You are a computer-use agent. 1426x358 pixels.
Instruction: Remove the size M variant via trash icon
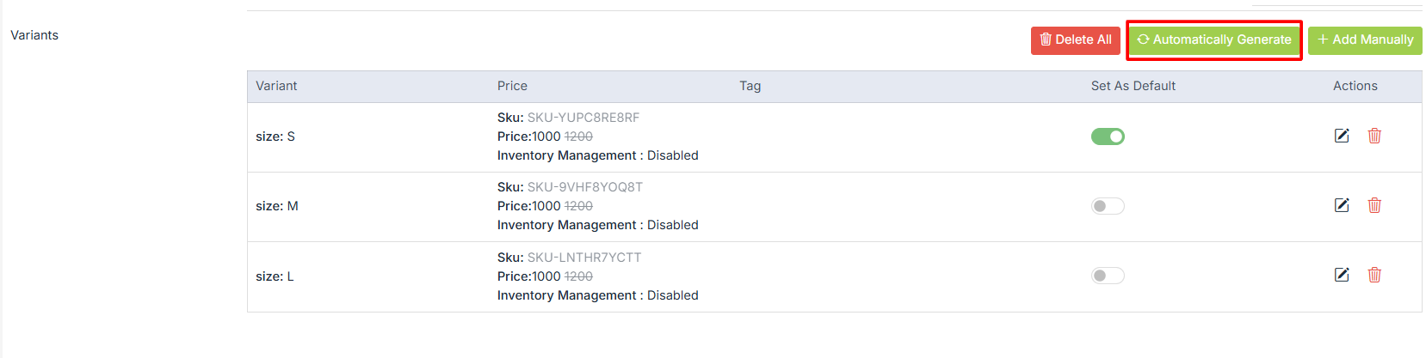1374,205
